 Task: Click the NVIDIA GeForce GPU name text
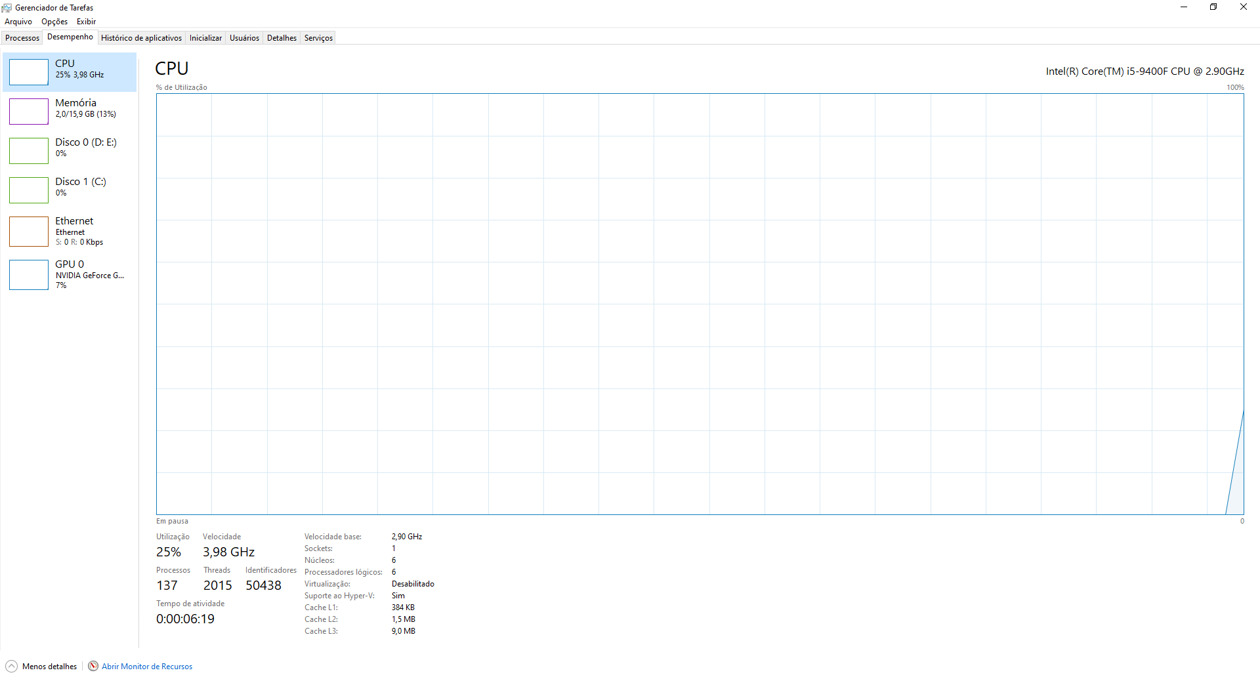tap(90, 276)
